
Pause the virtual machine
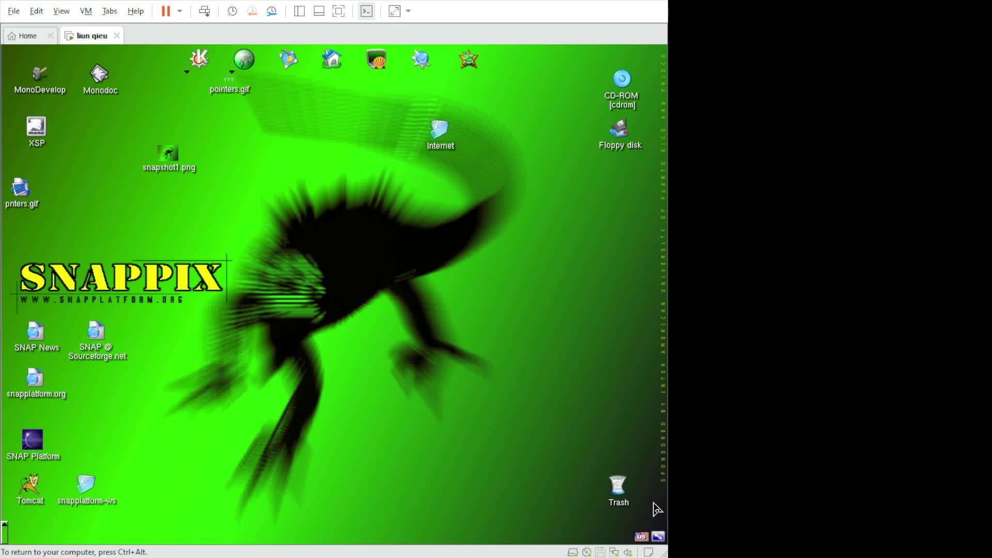[x=166, y=11]
